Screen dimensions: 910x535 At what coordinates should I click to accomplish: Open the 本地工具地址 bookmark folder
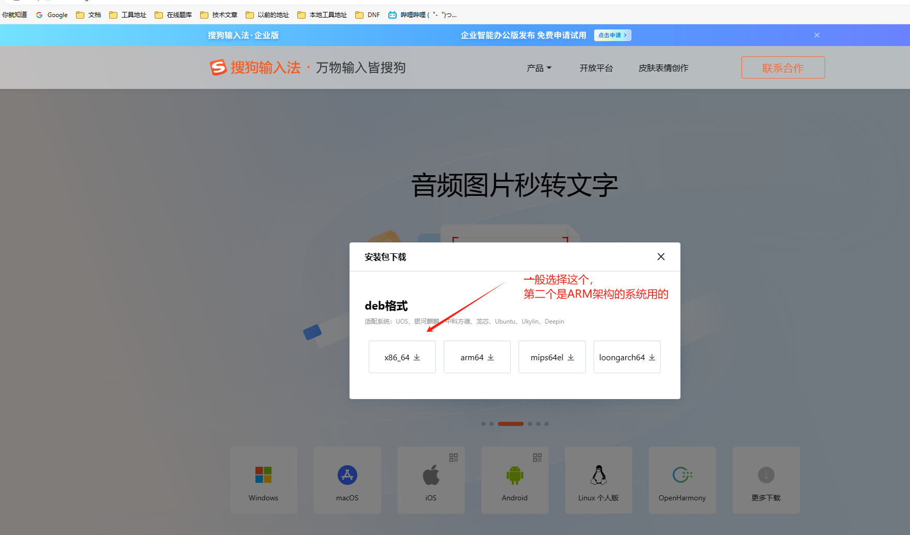[322, 15]
